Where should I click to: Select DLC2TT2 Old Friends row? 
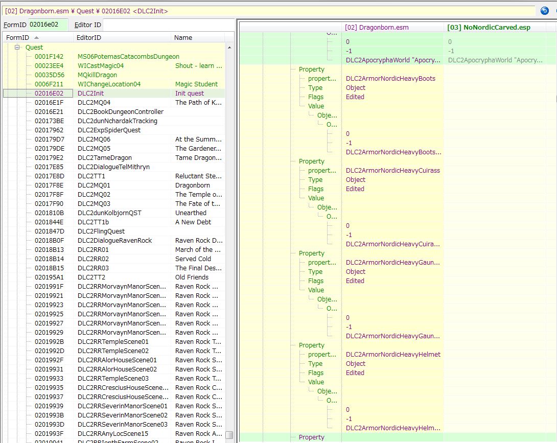114,277
